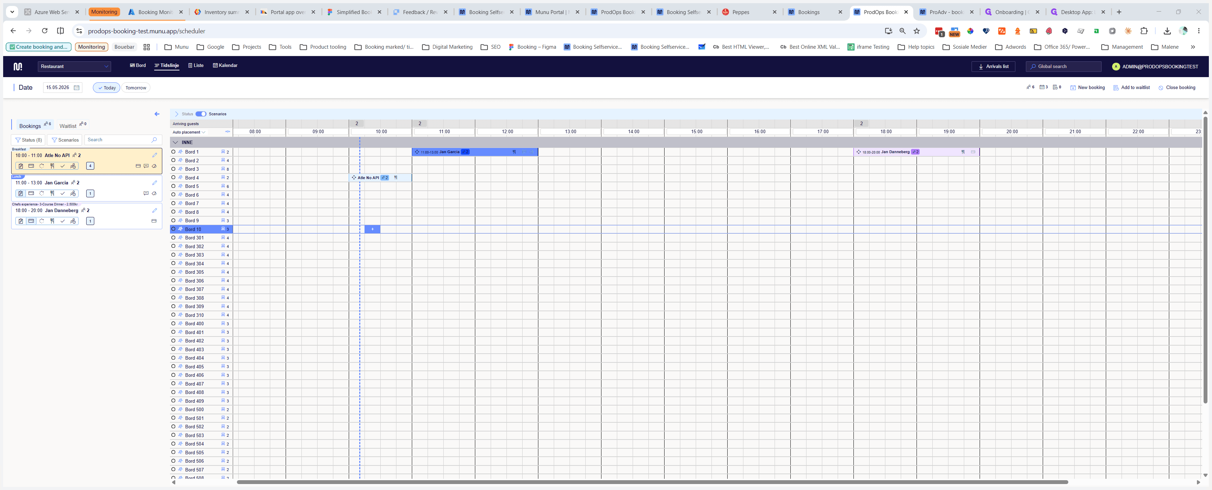Open Peppes browser tab
The height and width of the screenshot is (490, 1212).
pos(750,12)
